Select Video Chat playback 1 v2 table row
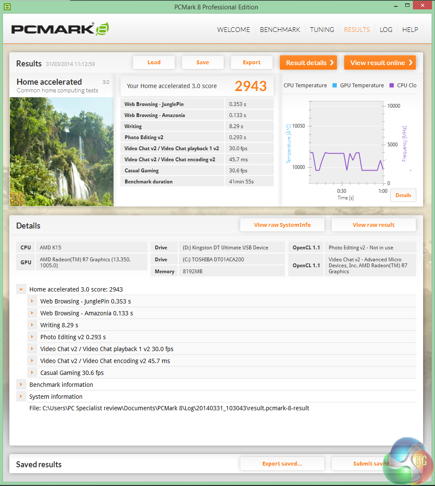435x486 pixels. tap(197, 149)
